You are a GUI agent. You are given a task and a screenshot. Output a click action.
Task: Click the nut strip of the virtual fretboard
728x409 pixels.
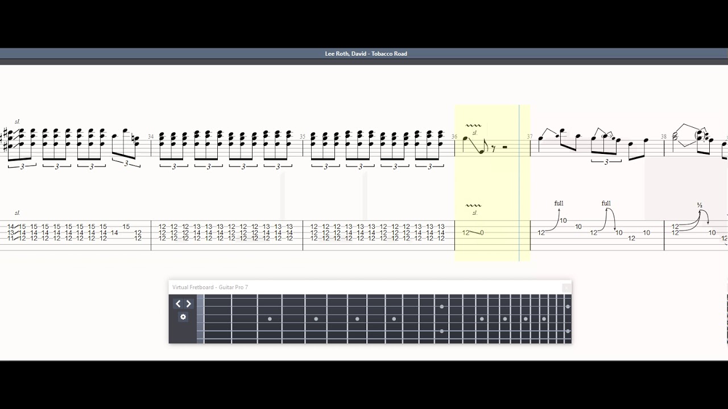pyautogui.click(x=200, y=319)
